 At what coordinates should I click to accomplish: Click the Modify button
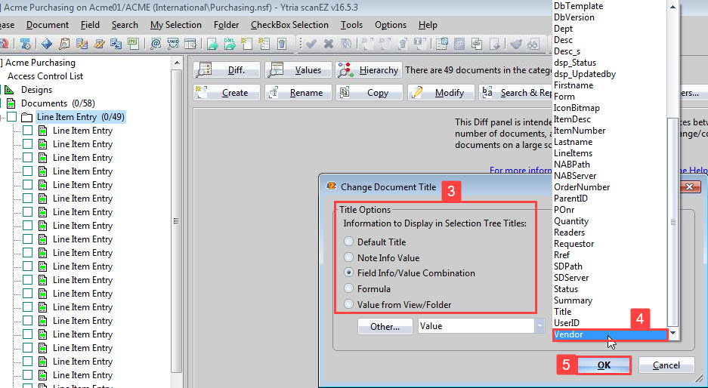pos(441,93)
